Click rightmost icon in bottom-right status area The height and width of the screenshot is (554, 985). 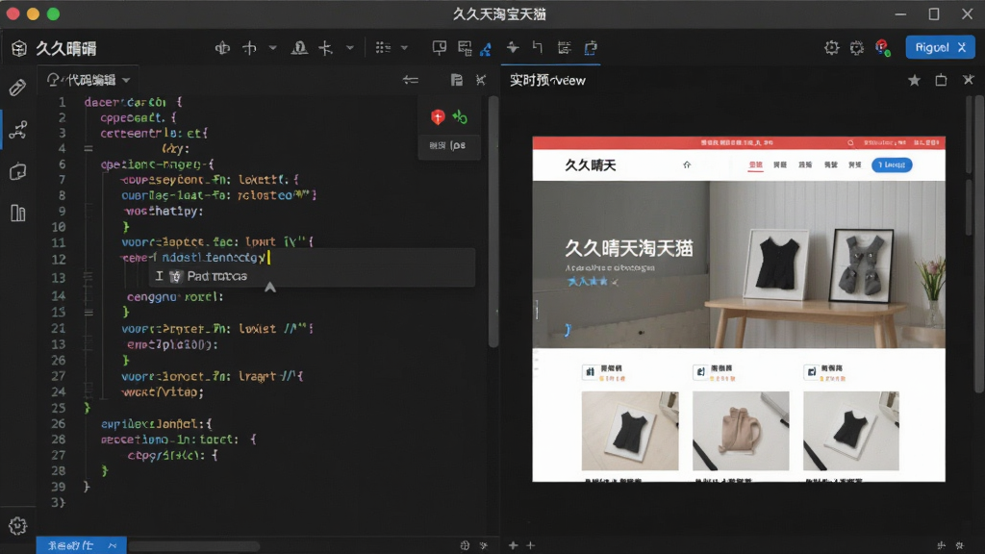tap(959, 545)
